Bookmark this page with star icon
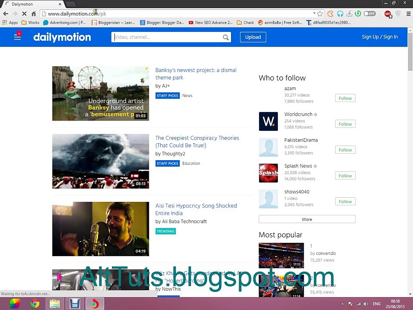413x310 pixels. pos(320,14)
